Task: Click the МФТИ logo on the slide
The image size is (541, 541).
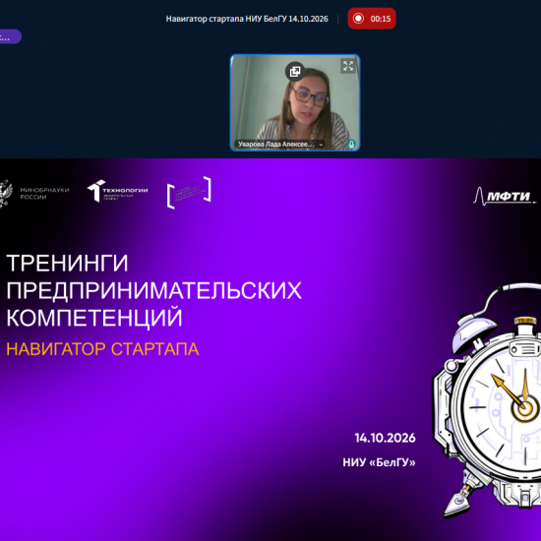Action: point(506,197)
